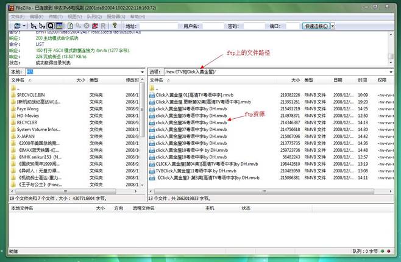Open the 编辑(E) menu

[37, 16]
